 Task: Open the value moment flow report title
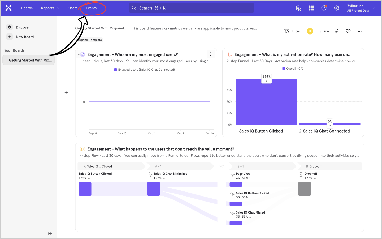(x=161, y=149)
